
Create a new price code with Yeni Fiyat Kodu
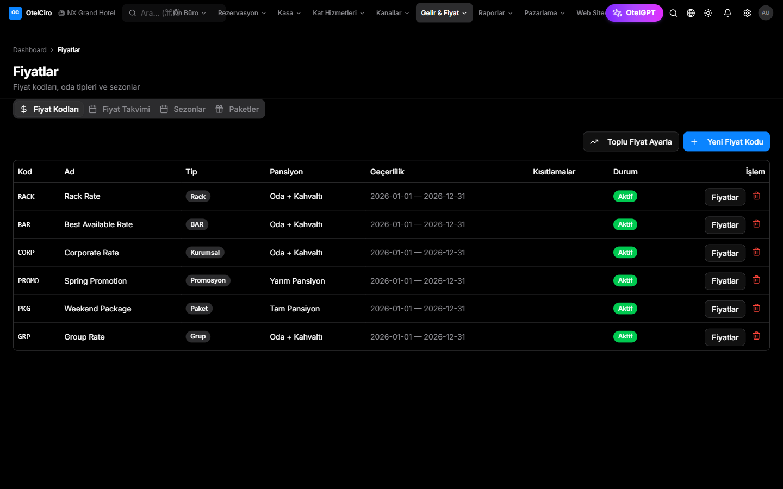click(x=726, y=142)
